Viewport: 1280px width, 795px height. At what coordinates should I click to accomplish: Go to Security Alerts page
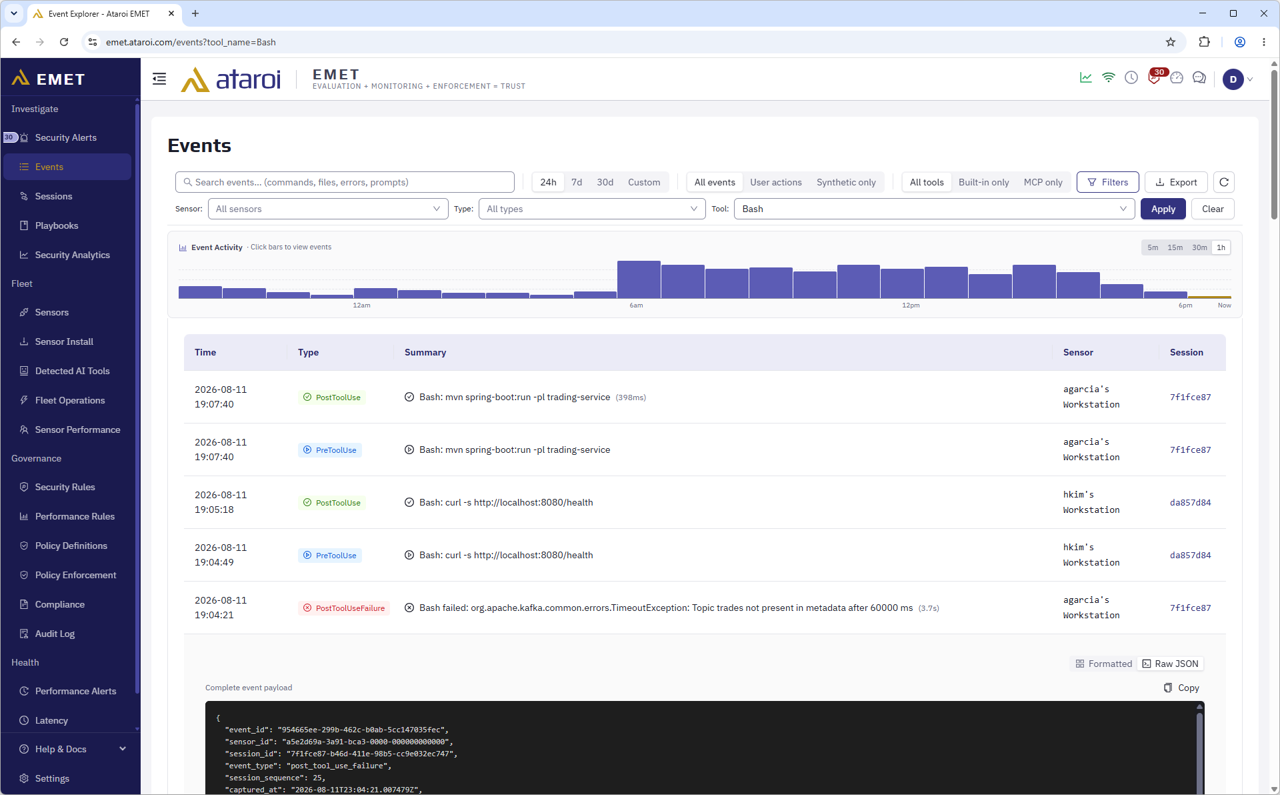tap(67, 137)
